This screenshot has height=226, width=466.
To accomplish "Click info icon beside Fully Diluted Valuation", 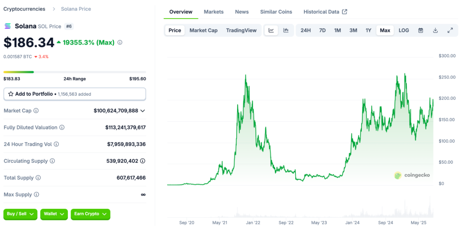I will [x=62, y=128].
